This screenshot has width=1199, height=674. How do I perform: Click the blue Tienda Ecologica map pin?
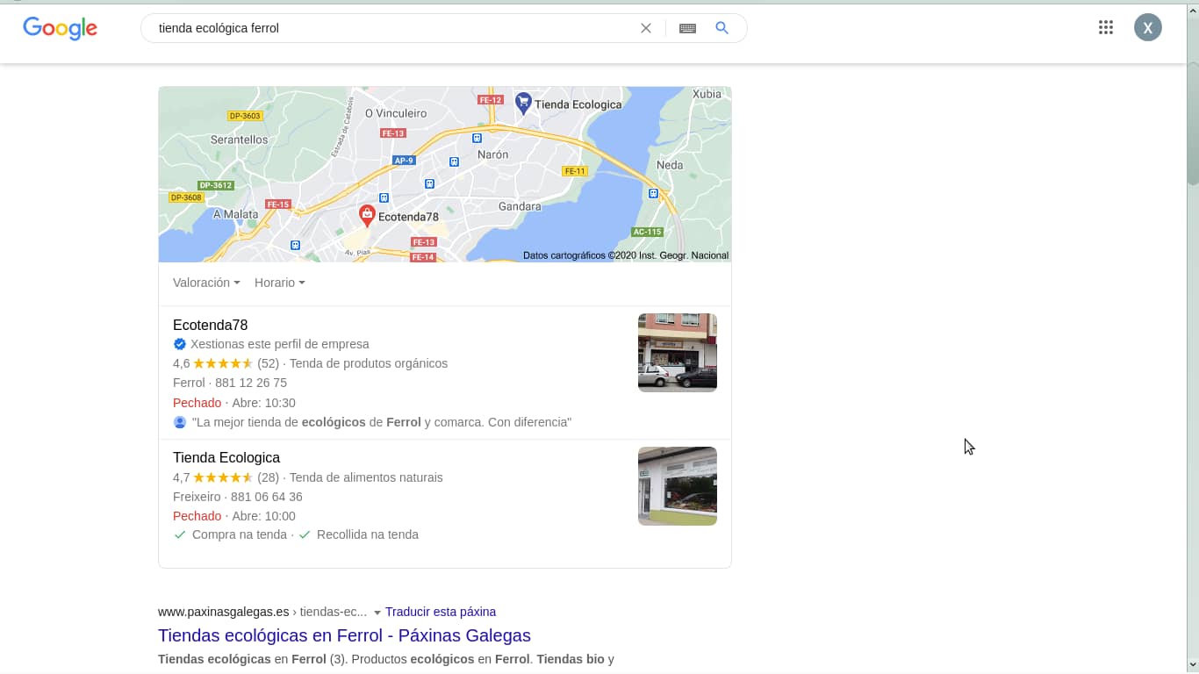coord(523,104)
